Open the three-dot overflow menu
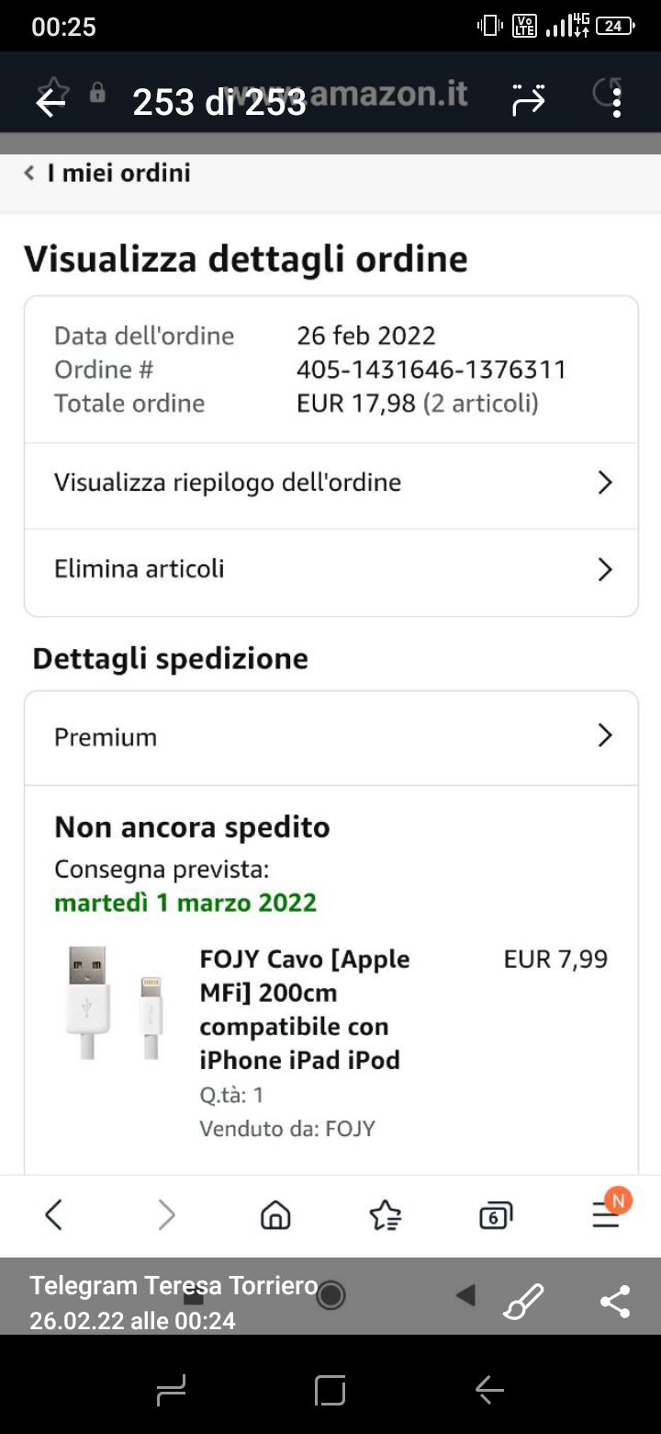661x1434 pixels. pos(617,102)
